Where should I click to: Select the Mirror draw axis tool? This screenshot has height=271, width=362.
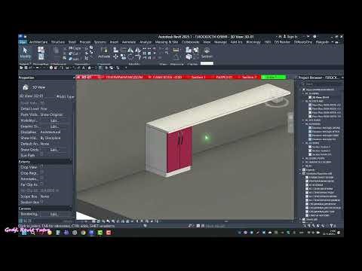click(x=138, y=50)
